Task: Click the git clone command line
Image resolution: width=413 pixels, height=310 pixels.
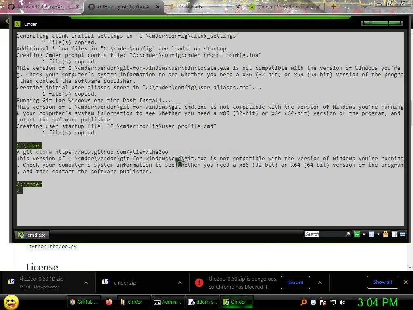Action: point(92,152)
